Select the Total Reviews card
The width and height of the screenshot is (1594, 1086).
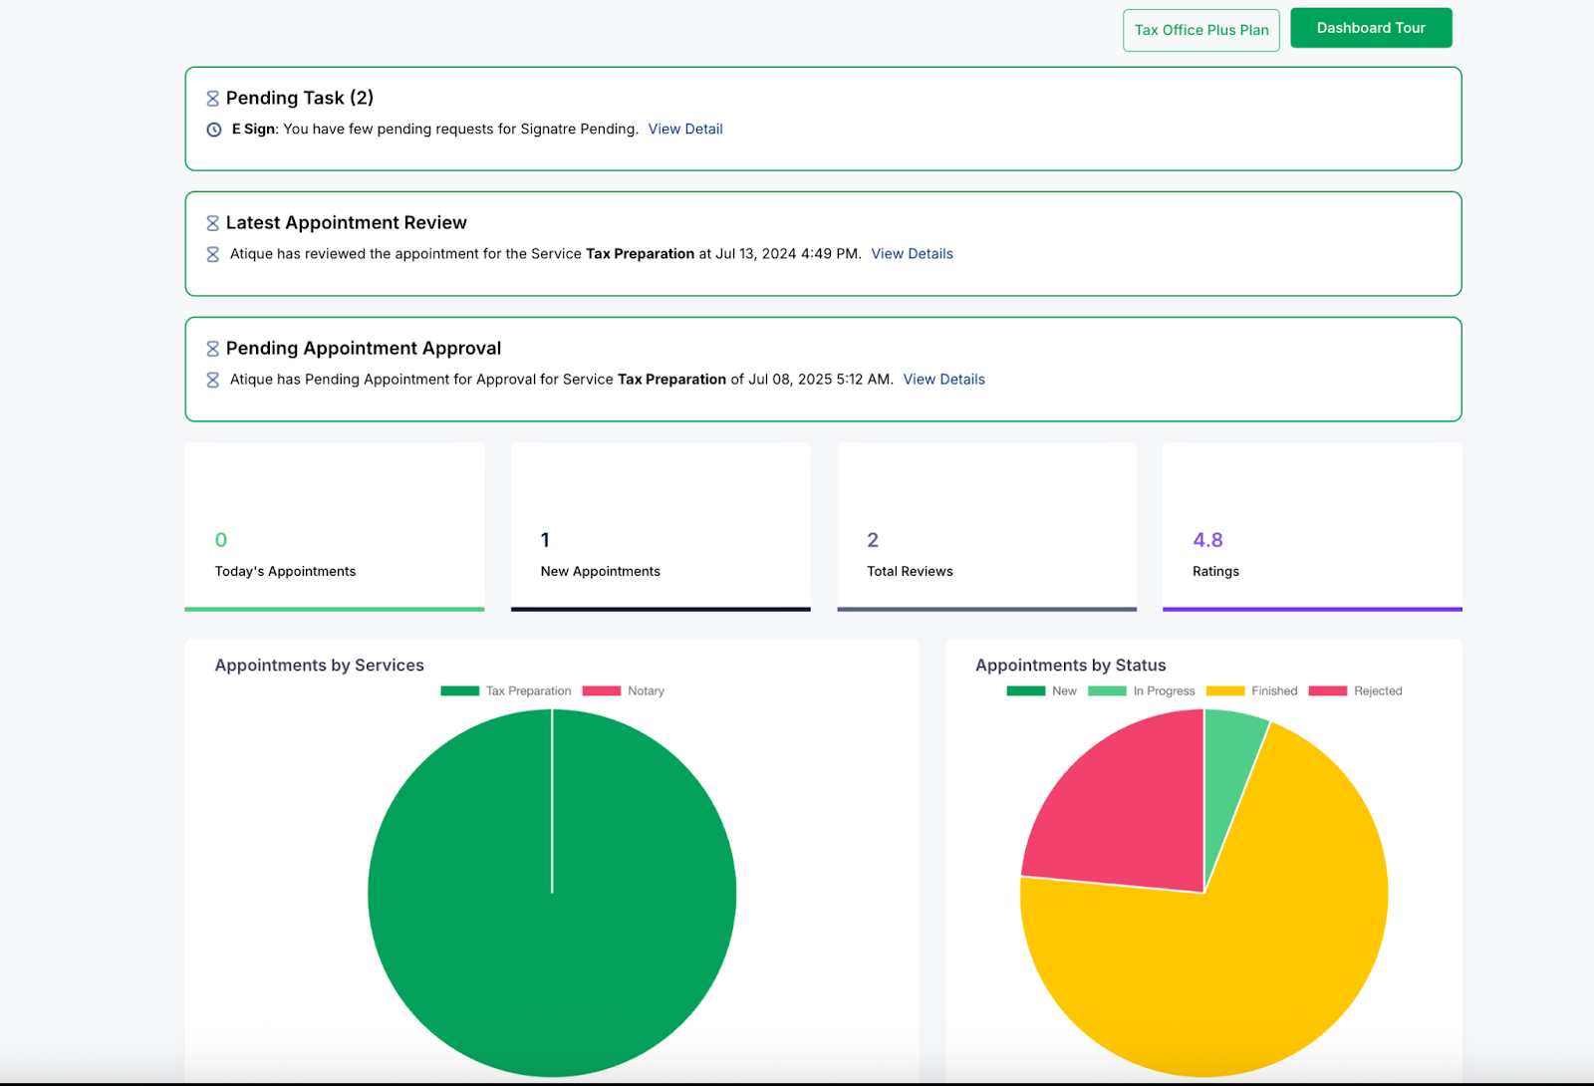986,527
